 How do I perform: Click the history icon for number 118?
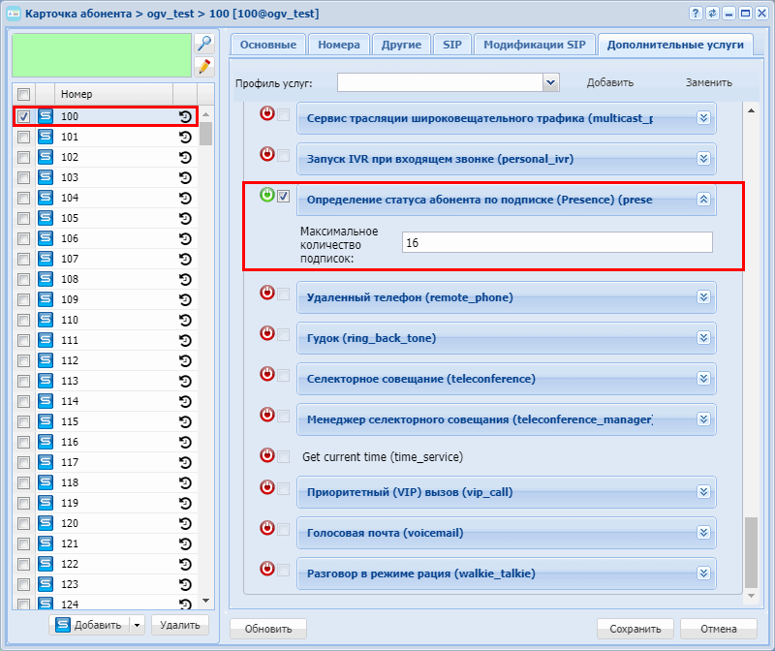click(185, 482)
